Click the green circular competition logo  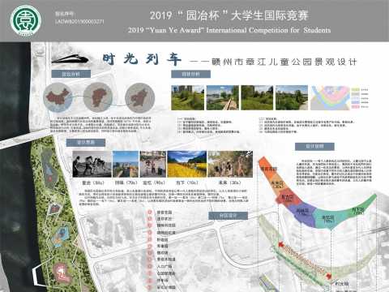pyautogui.click(x=26, y=21)
